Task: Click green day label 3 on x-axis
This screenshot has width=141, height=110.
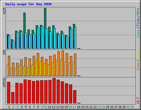Action: 17,107
